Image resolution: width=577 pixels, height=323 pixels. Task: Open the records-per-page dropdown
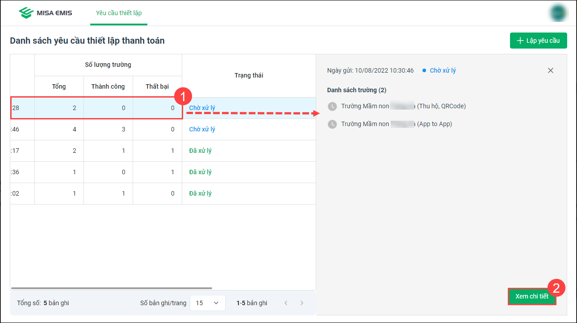click(208, 303)
